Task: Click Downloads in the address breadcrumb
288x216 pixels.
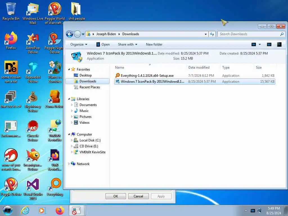Action: click(x=130, y=34)
